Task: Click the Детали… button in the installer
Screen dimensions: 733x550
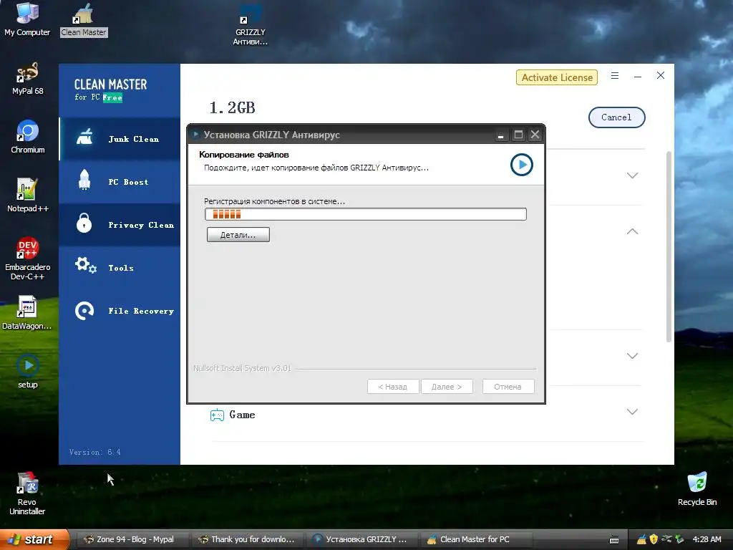Action: [x=238, y=235]
